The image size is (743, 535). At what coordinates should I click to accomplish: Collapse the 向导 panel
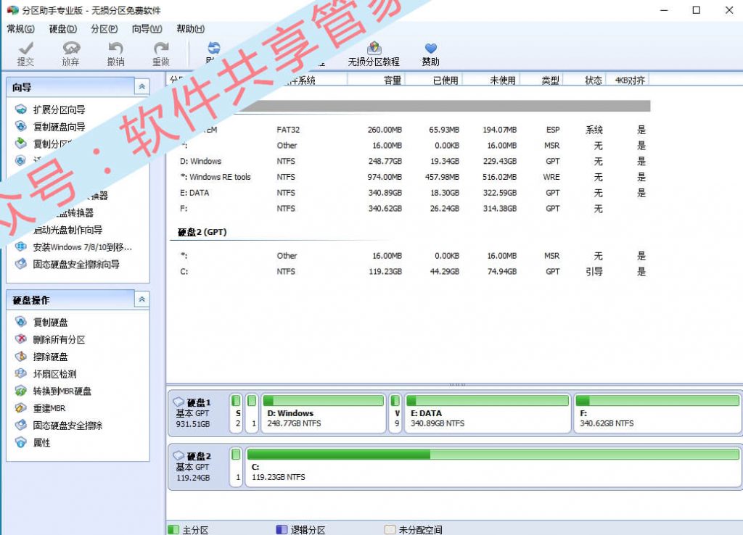click(141, 87)
